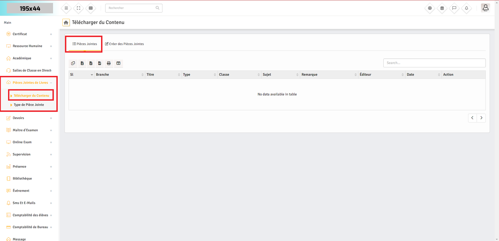Open Type de Pièce Jointe link
The image size is (499, 241).
[x=29, y=105]
